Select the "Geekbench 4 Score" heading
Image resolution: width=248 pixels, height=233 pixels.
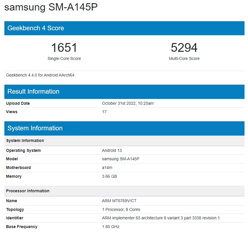(x=36, y=28)
